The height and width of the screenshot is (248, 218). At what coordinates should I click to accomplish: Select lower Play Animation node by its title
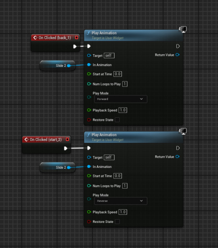point(104,135)
